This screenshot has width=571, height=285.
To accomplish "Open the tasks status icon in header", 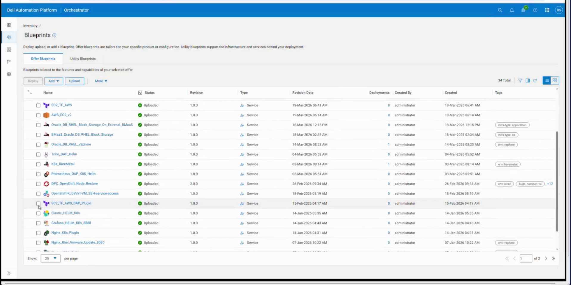I will [x=524, y=10].
